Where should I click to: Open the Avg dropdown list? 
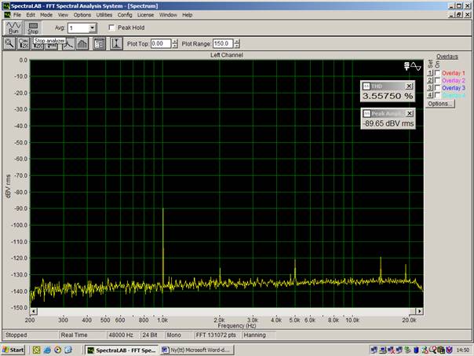click(x=92, y=28)
